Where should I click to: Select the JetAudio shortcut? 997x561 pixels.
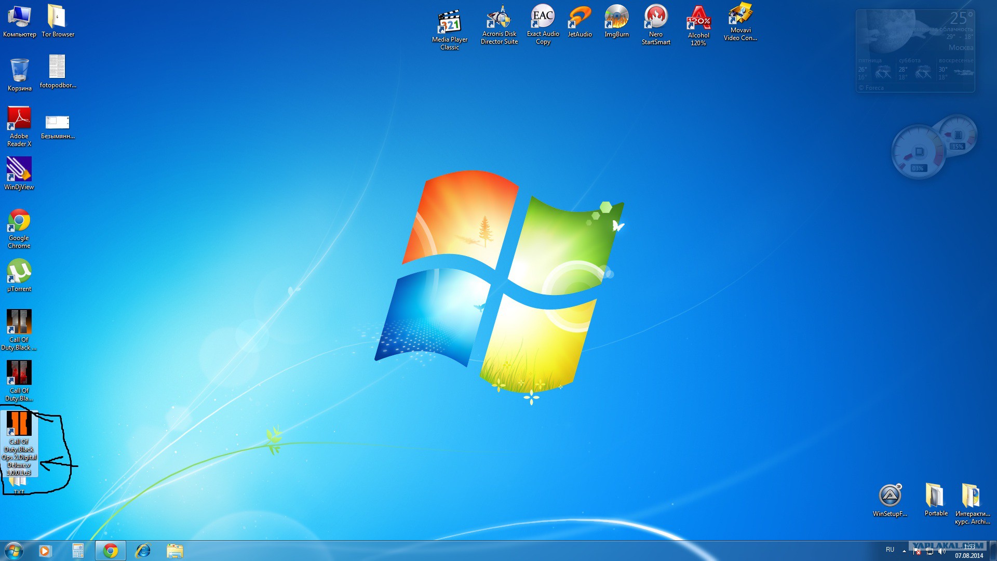pyautogui.click(x=580, y=21)
